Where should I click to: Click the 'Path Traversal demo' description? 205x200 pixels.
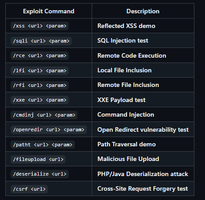[127, 144]
